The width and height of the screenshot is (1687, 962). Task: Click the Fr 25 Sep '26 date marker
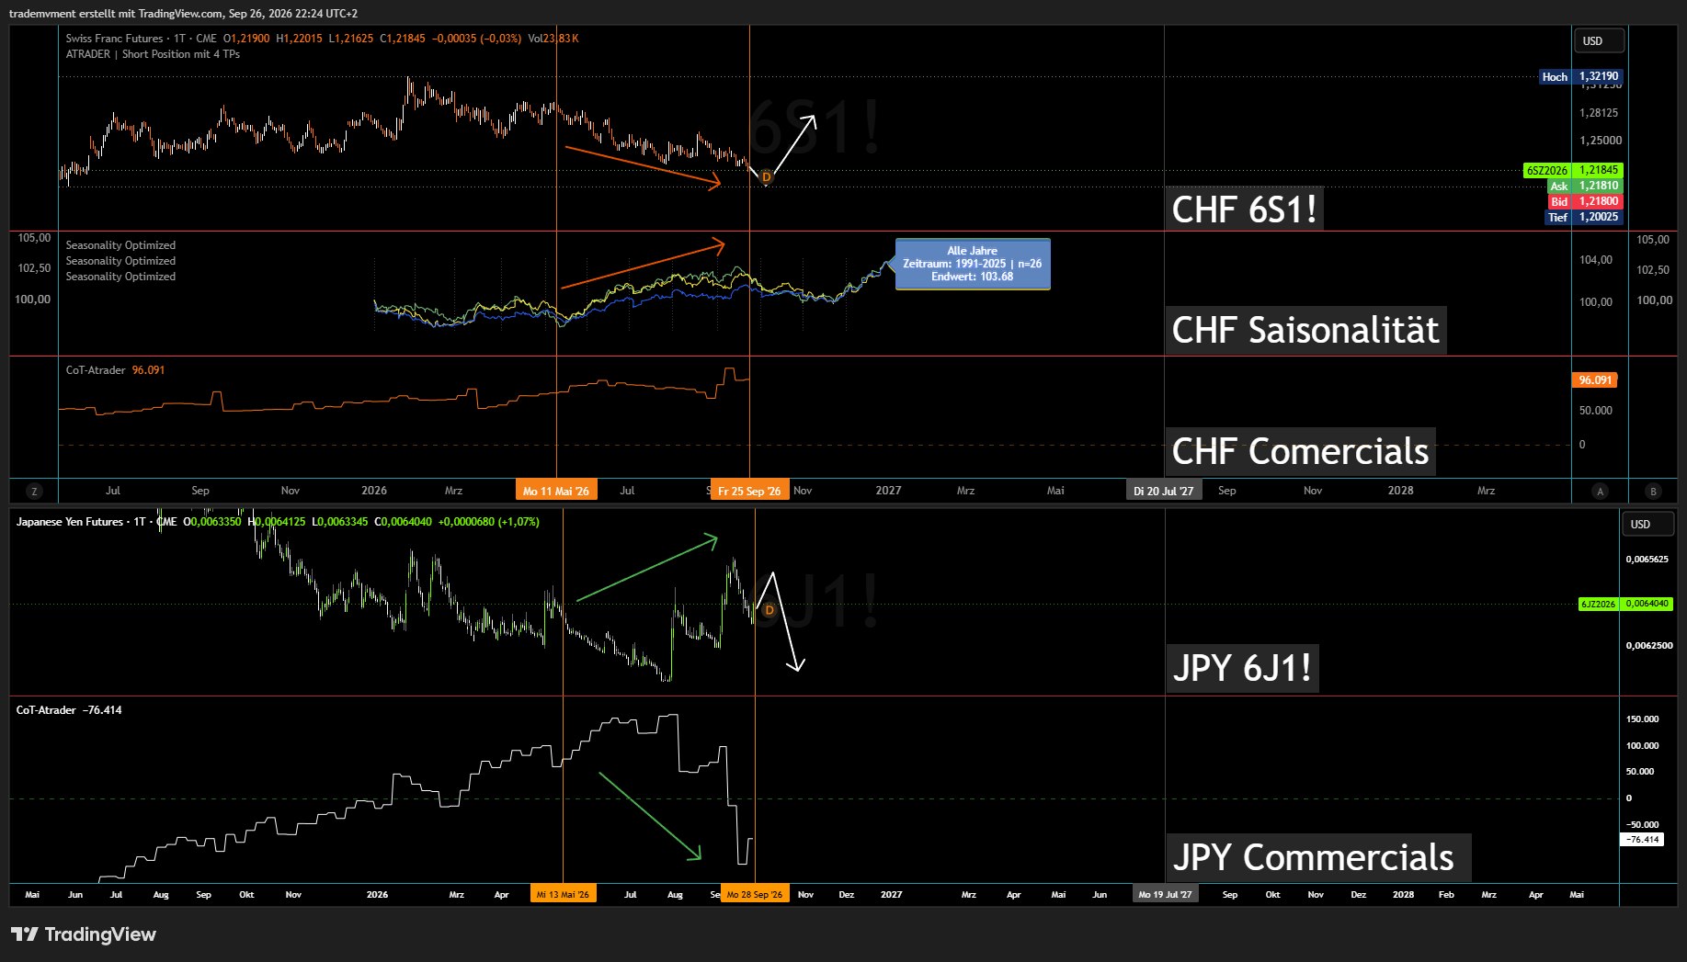[749, 491]
